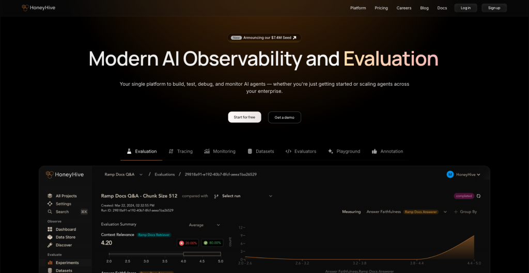529x273 pixels.
Task: Switch to the Tracing tab
Action: click(180, 151)
